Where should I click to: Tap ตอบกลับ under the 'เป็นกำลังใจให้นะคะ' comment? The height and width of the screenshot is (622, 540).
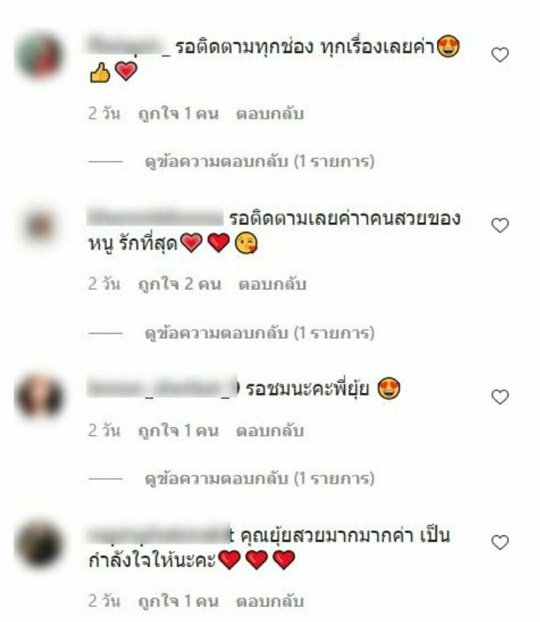270,601
